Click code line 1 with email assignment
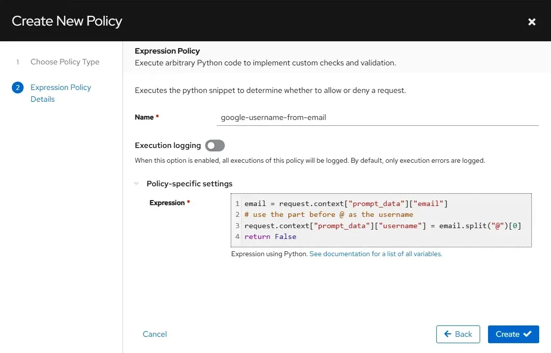 coord(346,204)
